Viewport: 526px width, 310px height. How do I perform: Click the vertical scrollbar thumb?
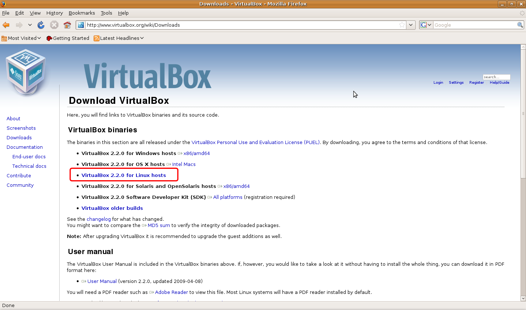(x=523, y=114)
